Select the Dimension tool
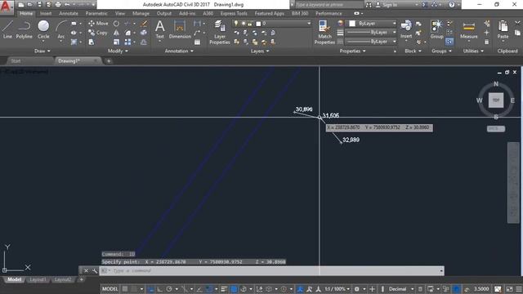This screenshot has width=523, height=294. 180,29
